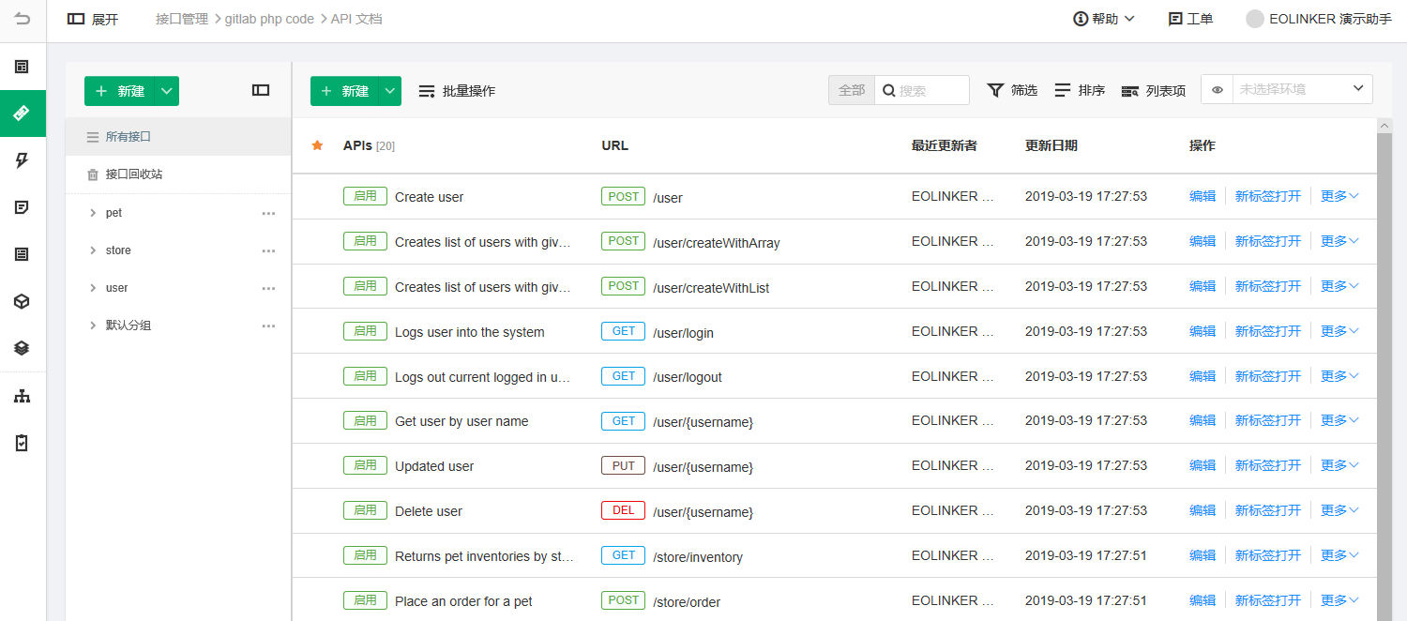Click the /user/createWithList URL

(x=711, y=287)
